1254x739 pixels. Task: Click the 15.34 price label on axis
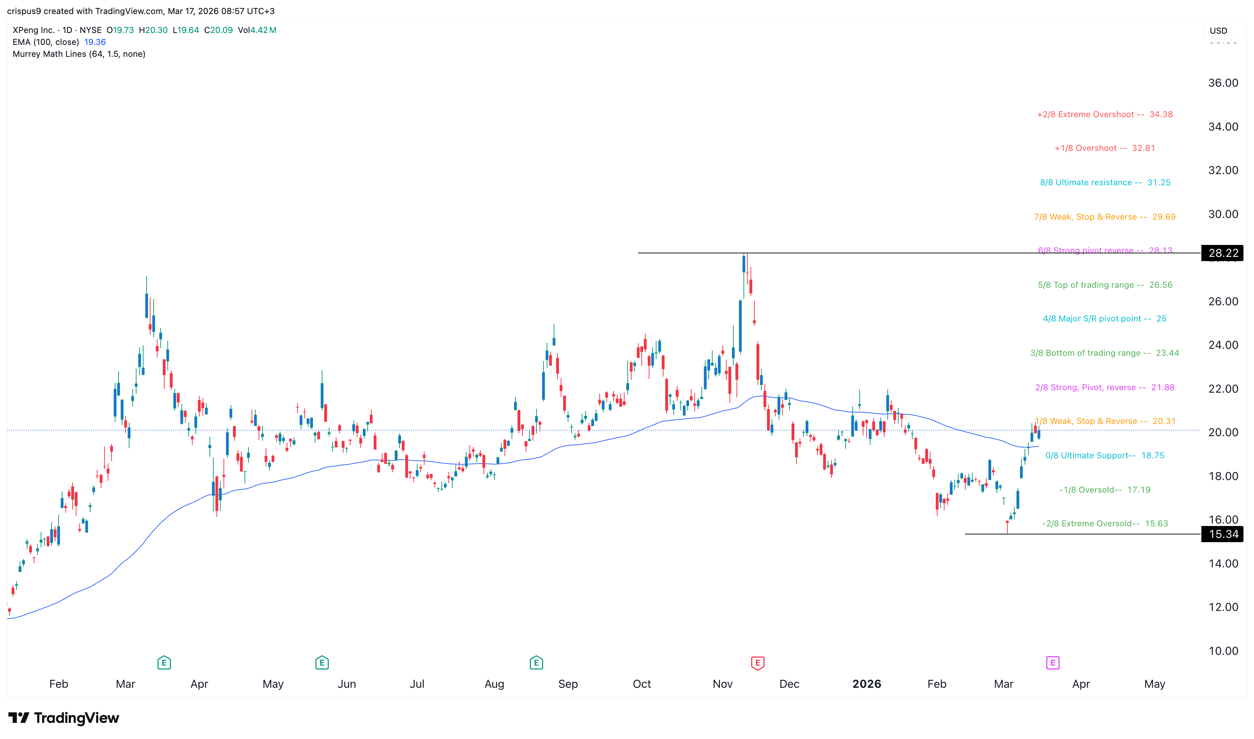point(1223,534)
